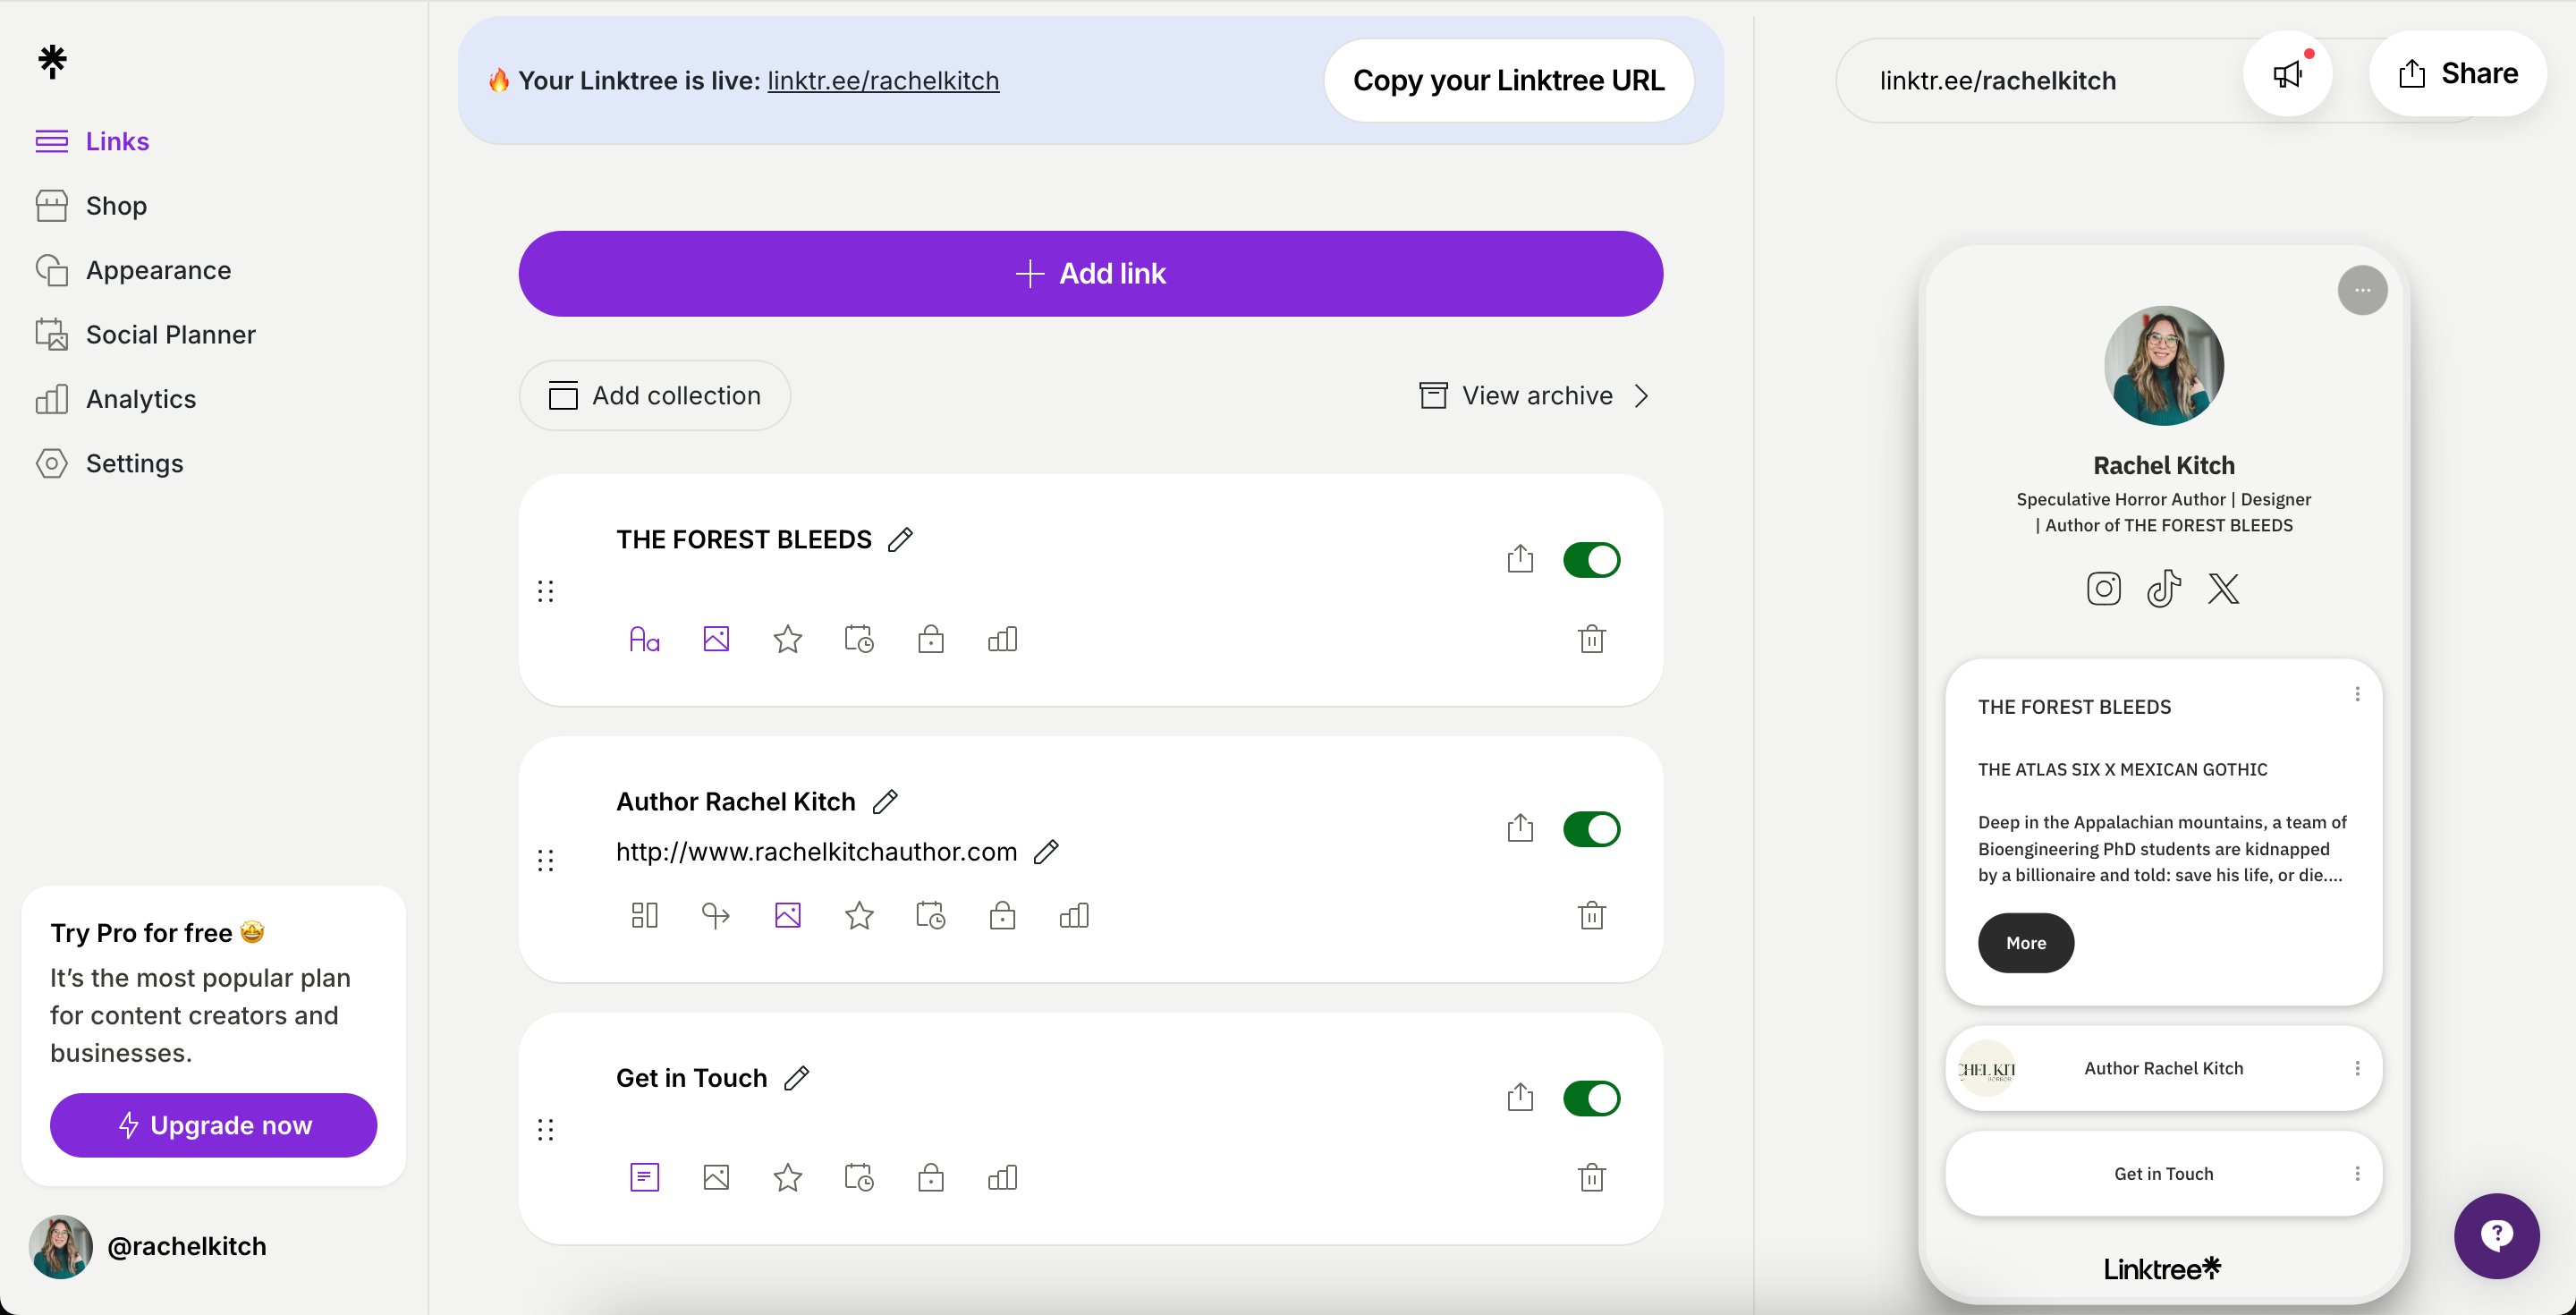Open the three-dot menu on preview THE FOREST BLEEDS
2576x1315 pixels.
(x=2357, y=693)
